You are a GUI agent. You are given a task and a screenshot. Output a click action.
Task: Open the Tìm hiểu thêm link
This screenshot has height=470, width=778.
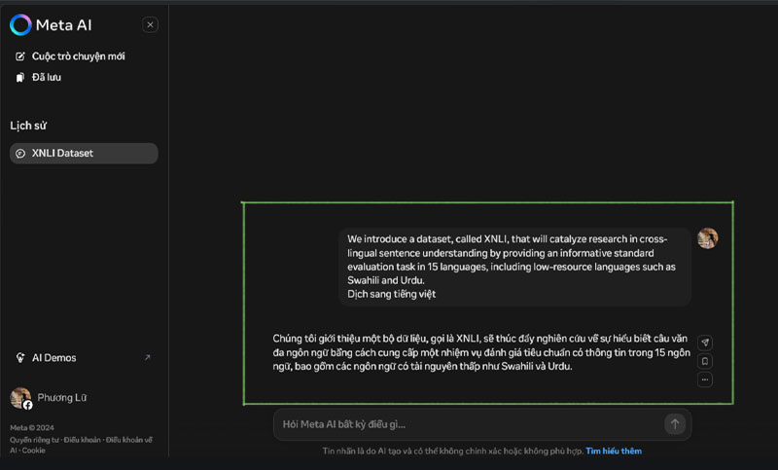pos(613,452)
